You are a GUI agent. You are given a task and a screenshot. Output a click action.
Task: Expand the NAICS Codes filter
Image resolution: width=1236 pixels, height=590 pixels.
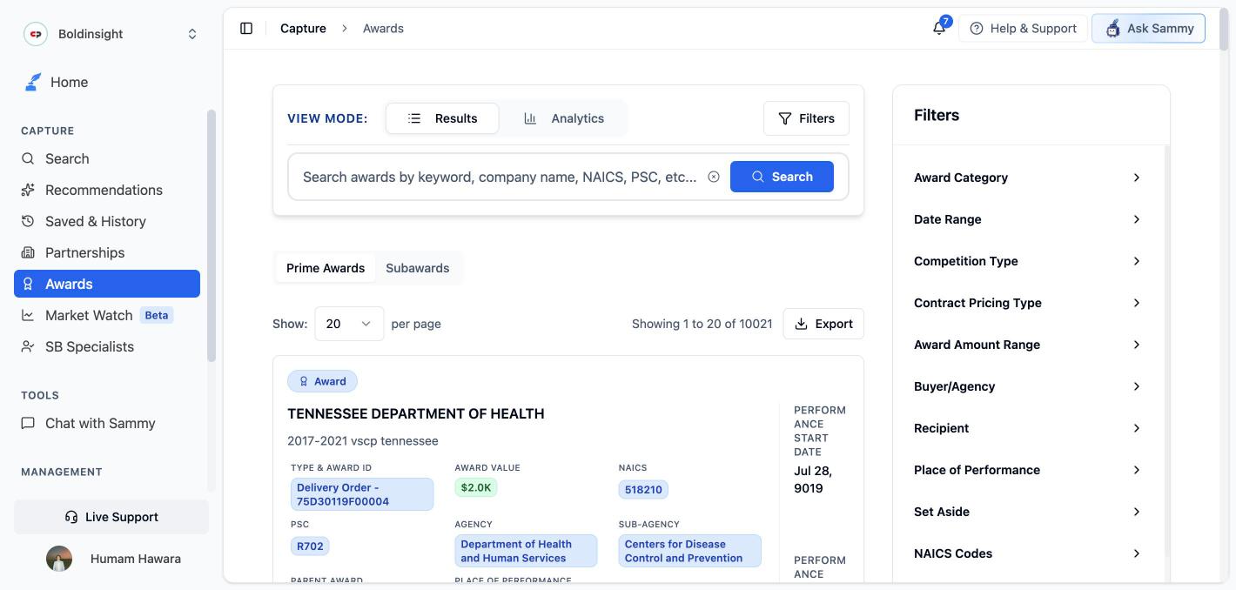coord(1028,553)
